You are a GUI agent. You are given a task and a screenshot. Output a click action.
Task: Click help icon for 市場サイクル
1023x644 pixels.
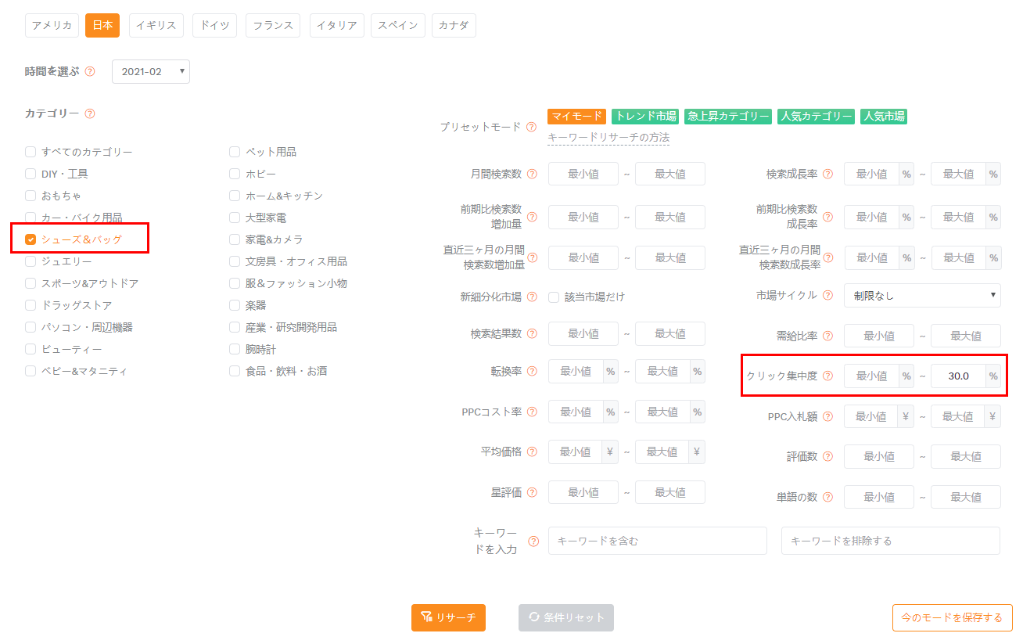(x=827, y=295)
